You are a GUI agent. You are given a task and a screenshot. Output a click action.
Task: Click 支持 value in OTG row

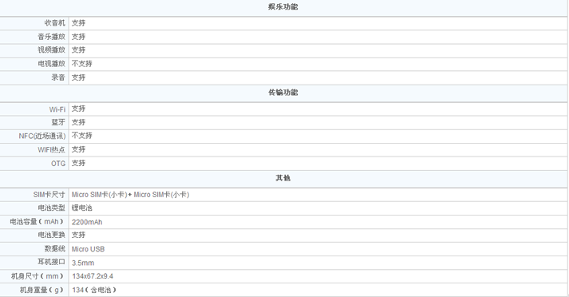[x=78, y=163]
